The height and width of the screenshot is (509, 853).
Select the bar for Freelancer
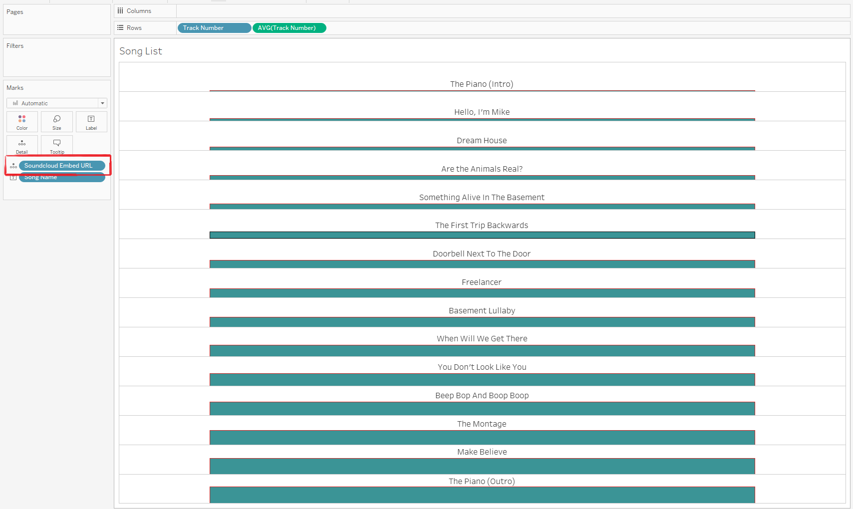pyautogui.click(x=482, y=293)
